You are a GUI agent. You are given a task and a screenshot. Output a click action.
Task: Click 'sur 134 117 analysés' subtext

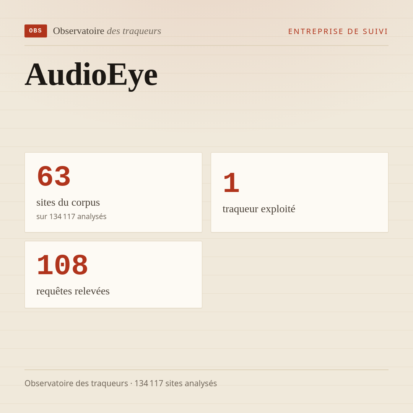[72, 216]
